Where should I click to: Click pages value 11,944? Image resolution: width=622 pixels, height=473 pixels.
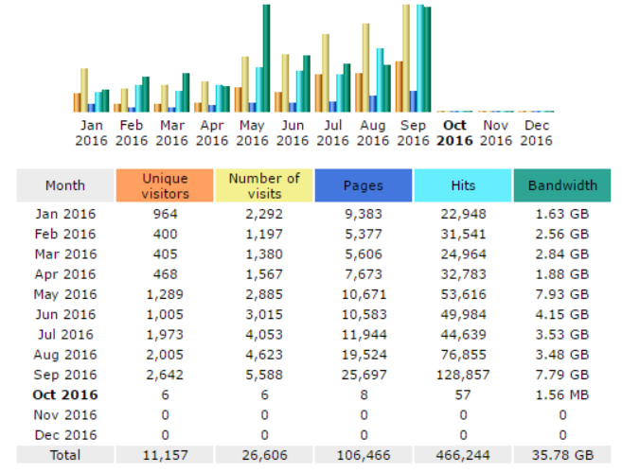point(364,335)
